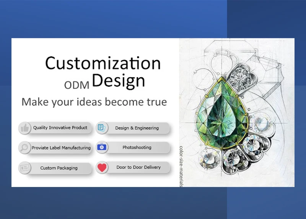The height and width of the screenshot is (219, 306).
Task: Open the Proviate Label Manufacturing button
Action: click(x=55, y=148)
